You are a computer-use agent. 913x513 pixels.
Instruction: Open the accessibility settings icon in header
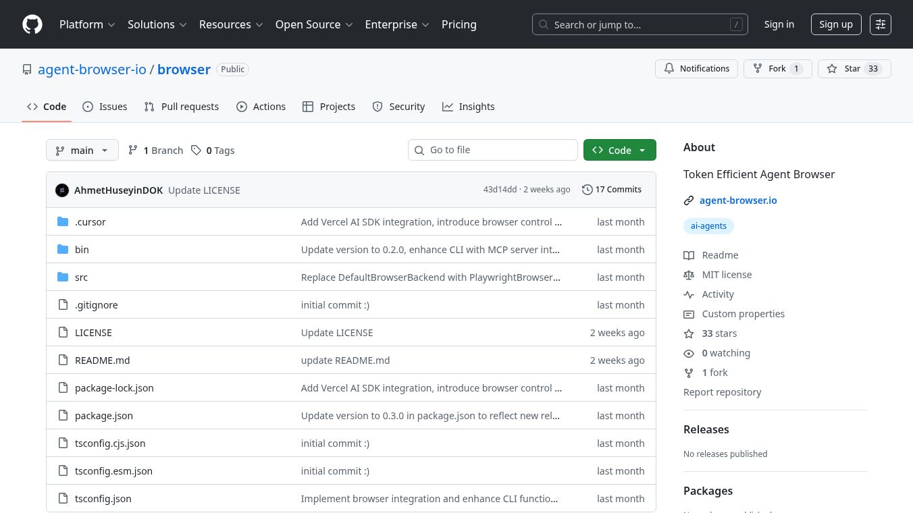point(880,24)
